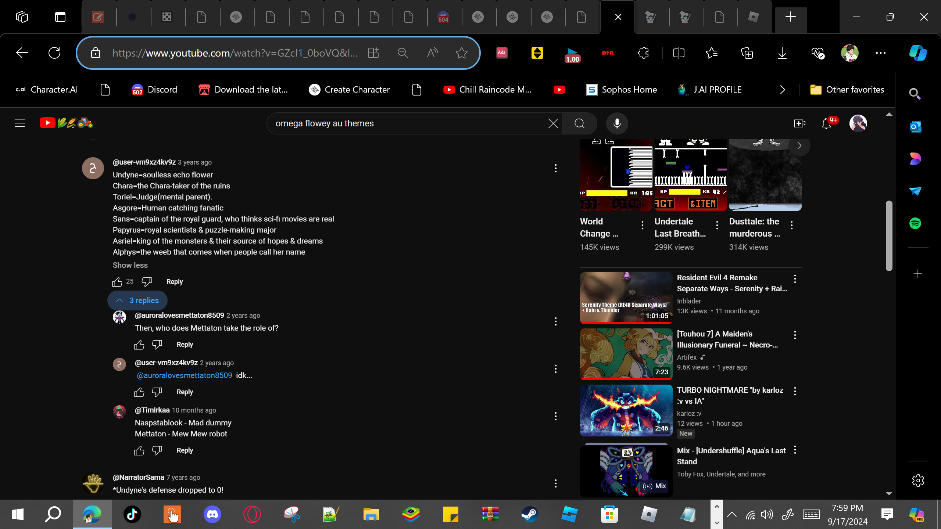Click the YouTube Create video icon
The width and height of the screenshot is (941, 529).
(x=799, y=123)
